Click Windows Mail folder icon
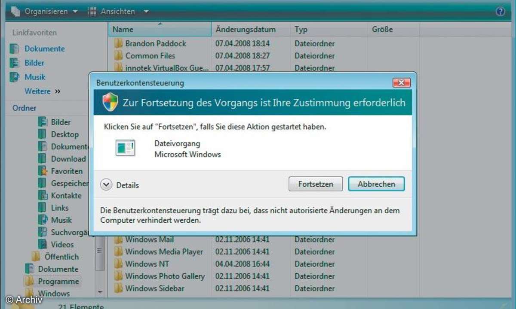The image size is (516, 309). [118, 239]
